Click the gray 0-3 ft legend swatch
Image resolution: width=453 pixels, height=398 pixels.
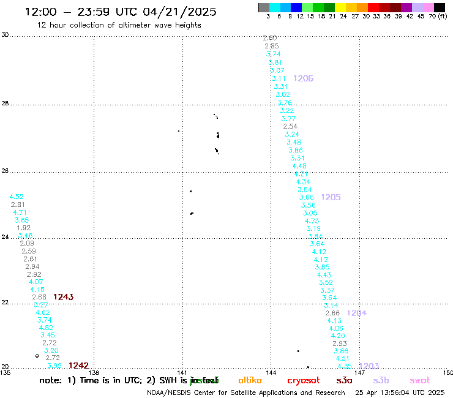click(264, 7)
